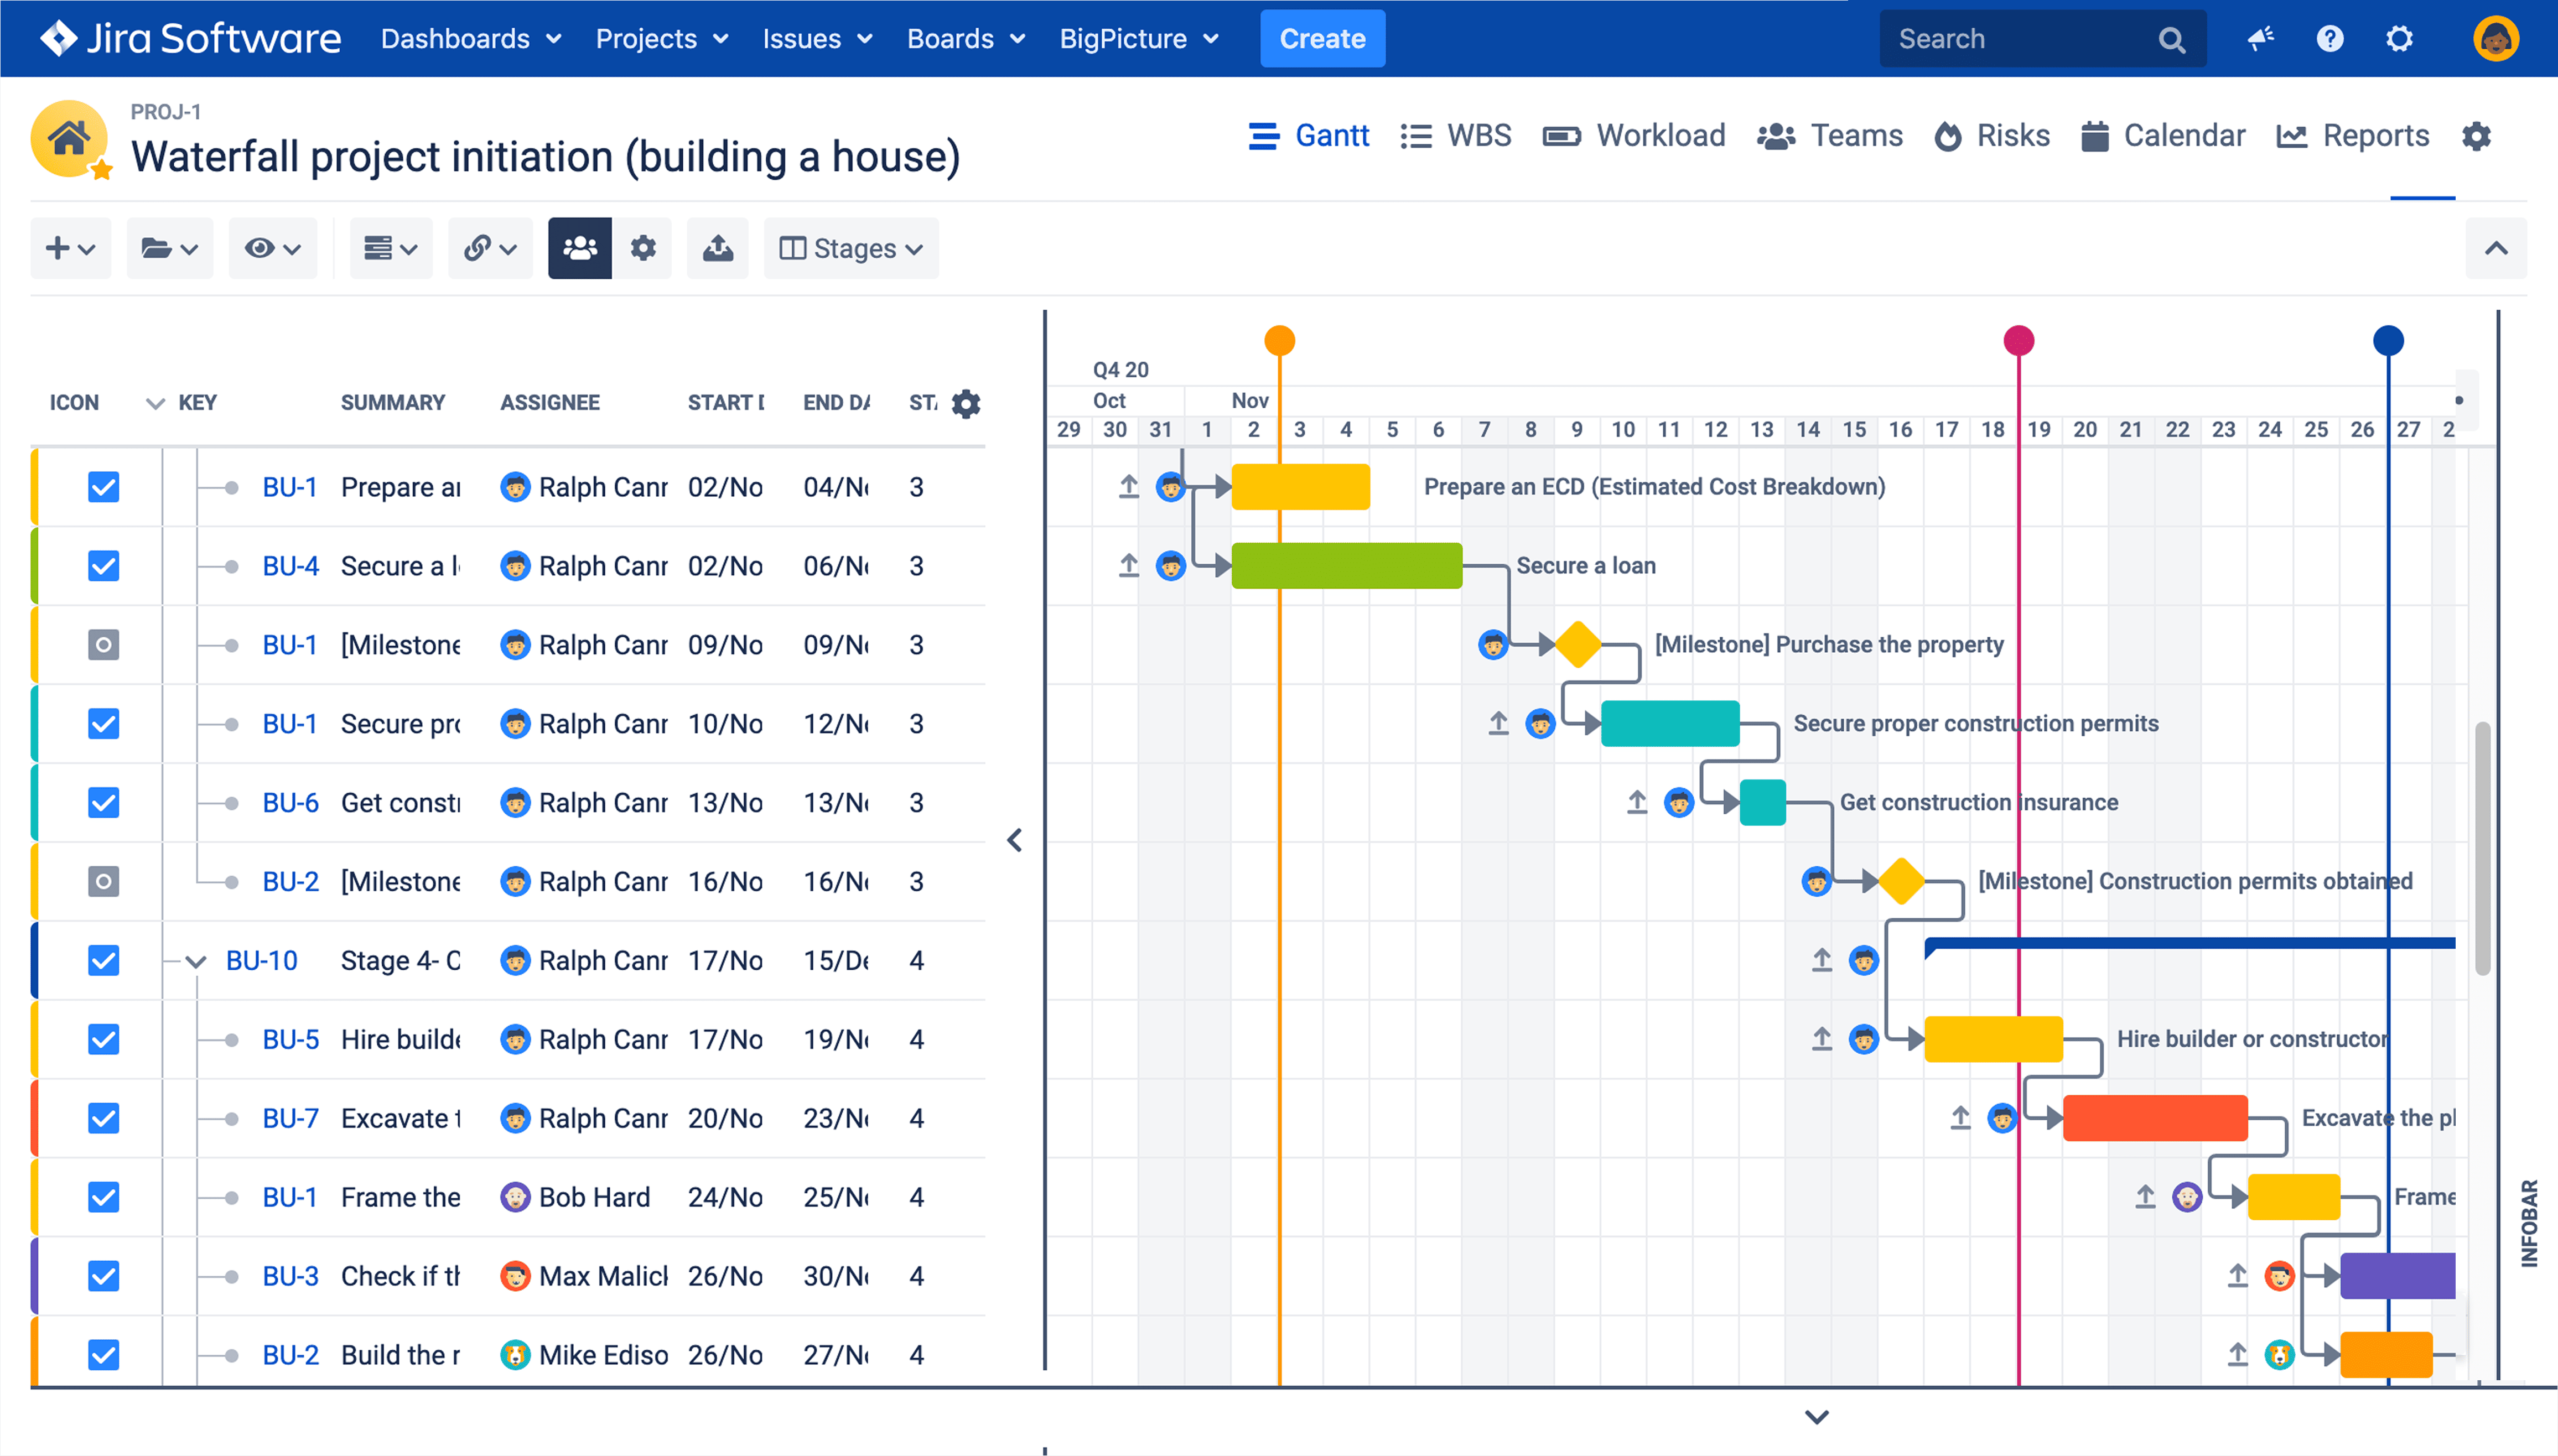
Task: Toggle checkbox for BU-6 Get construction row
Action: (x=104, y=803)
